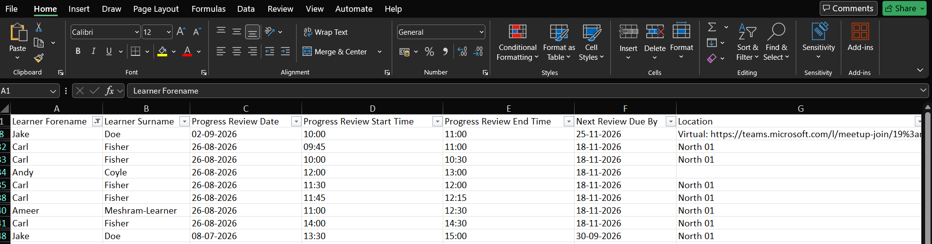Decrease font size with smaller A icon

(x=197, y=32)
